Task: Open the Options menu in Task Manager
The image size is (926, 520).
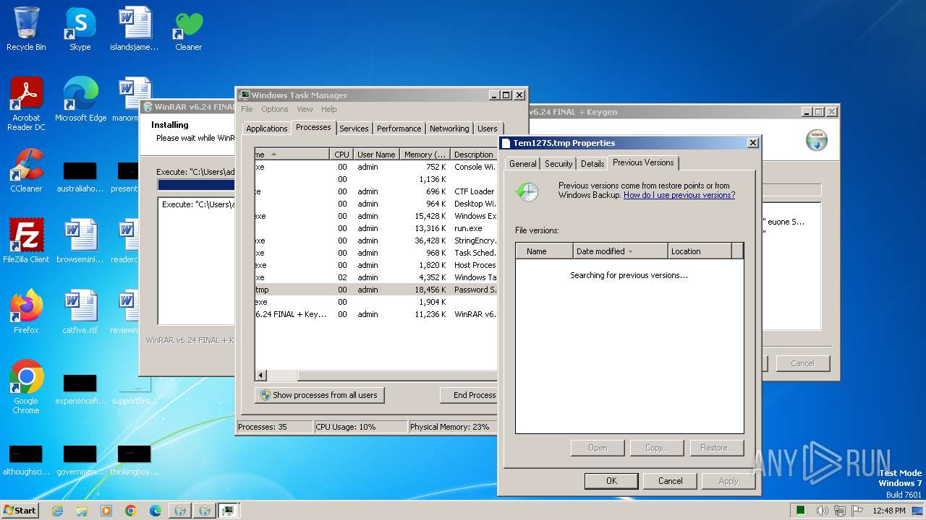Action: click(275, 109)
